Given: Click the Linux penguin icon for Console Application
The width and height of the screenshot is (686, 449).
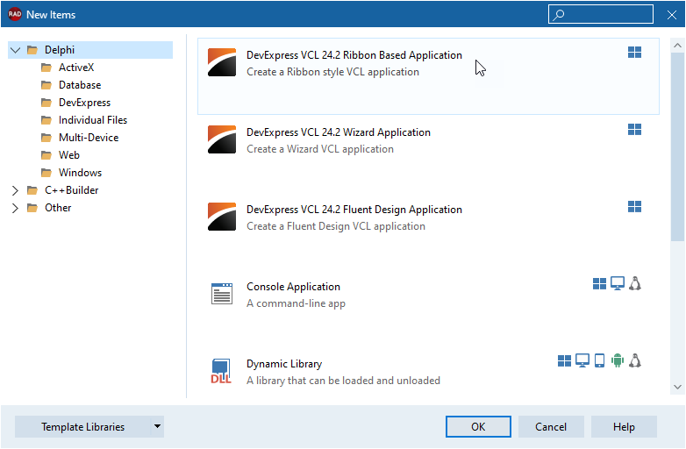Looking at the screenshot, I should (635, 283).
